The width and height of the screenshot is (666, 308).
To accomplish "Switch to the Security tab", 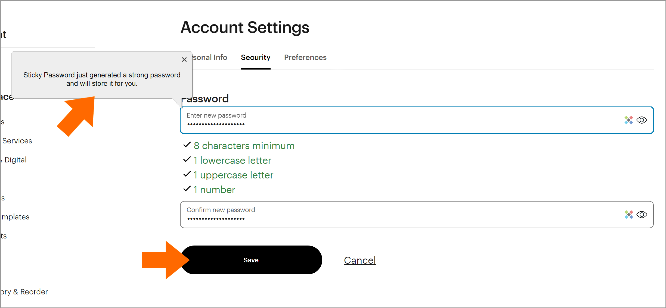I will (x=256, y=58).
